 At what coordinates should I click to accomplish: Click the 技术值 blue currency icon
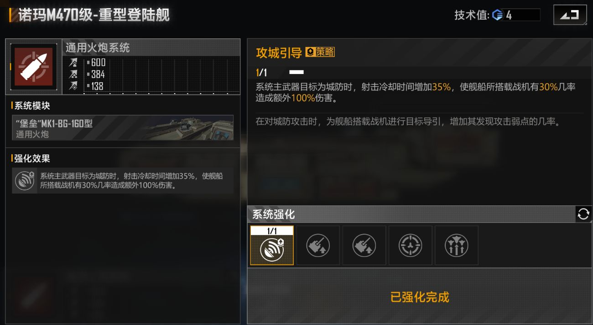tap(497, 15)
